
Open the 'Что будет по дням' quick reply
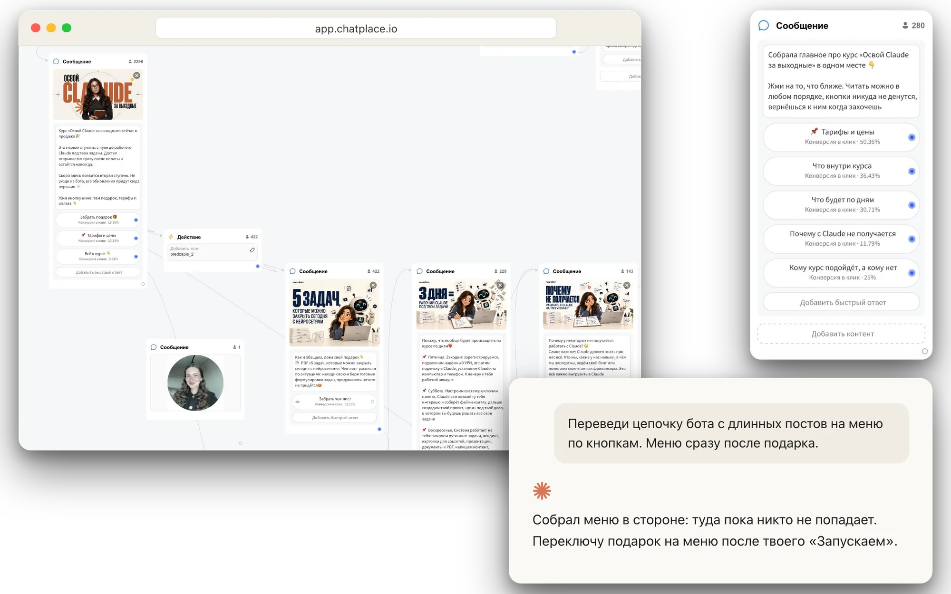pyautogui.click(x=841, y=205)
